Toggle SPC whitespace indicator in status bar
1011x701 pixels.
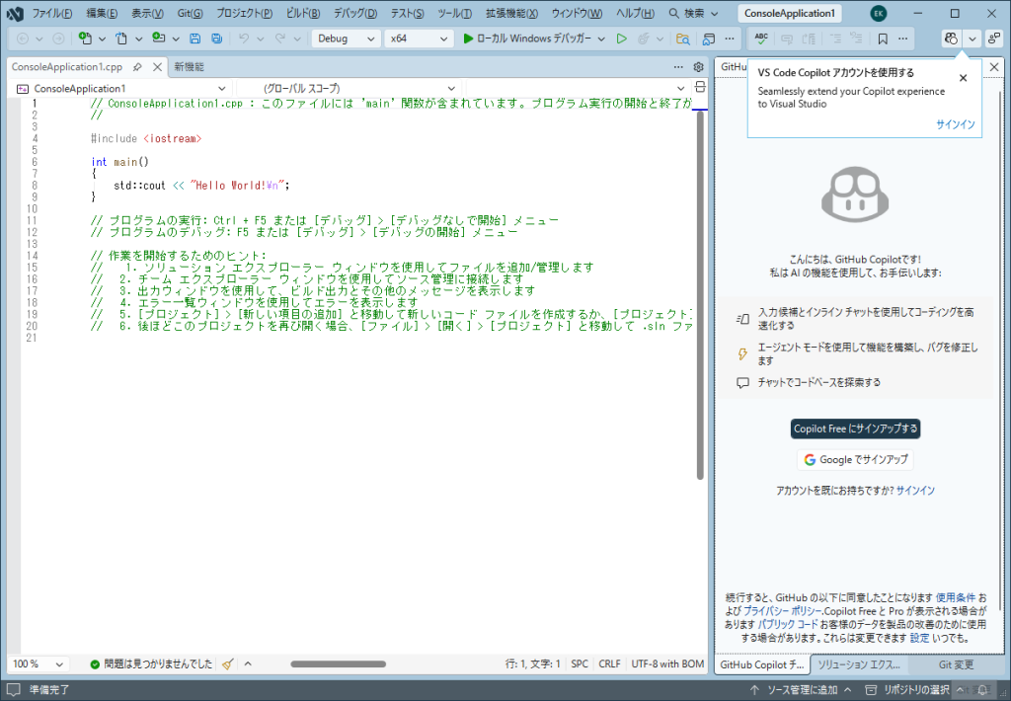coord(580,664)
